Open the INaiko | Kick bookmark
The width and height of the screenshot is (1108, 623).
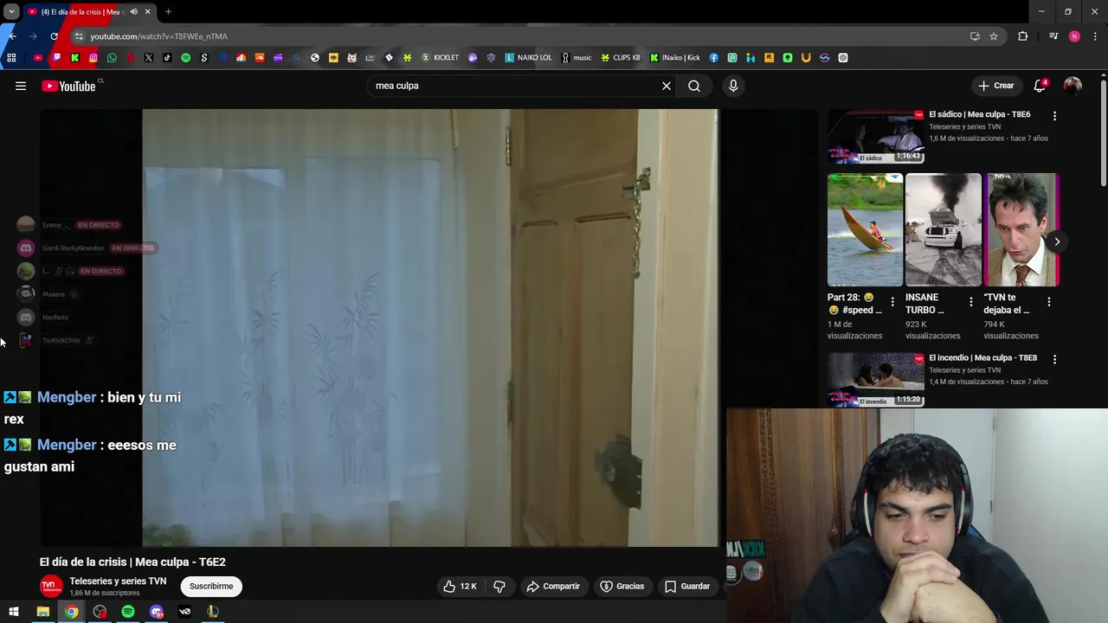click(675, 58)
